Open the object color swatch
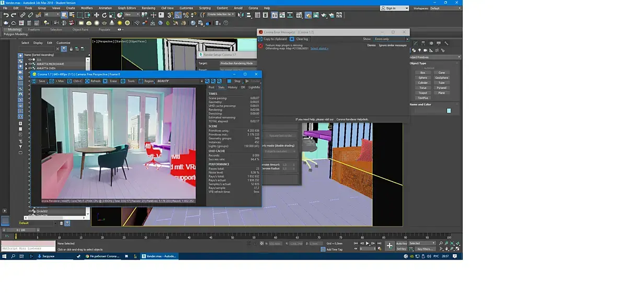617x308 pixels. pyautogui.click(x=449, y=111)
